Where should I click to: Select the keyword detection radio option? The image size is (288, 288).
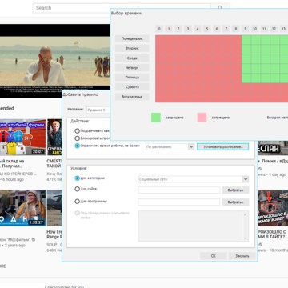(x=78, y=213)
